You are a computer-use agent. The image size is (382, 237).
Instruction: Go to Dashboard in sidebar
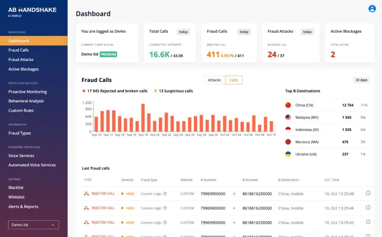34,41
